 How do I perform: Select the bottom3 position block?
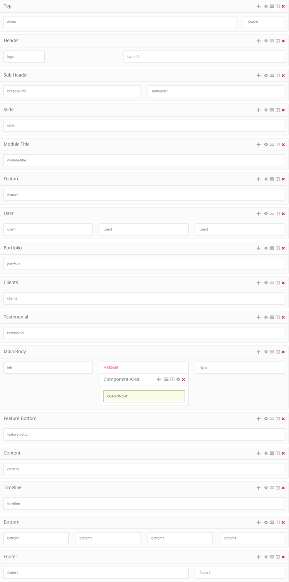coord(180,538)
